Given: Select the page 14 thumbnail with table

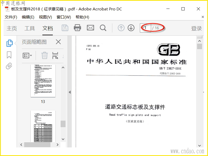Looking at the screenshot, I should [43, 126].
